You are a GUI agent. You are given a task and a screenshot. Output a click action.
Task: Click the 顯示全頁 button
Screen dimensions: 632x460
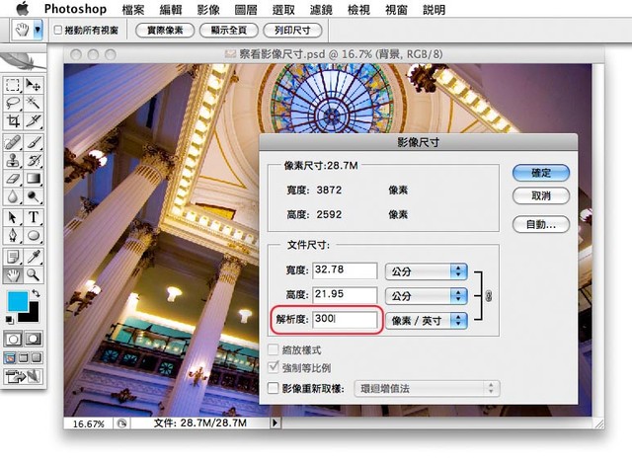click(x=228, y=31)
